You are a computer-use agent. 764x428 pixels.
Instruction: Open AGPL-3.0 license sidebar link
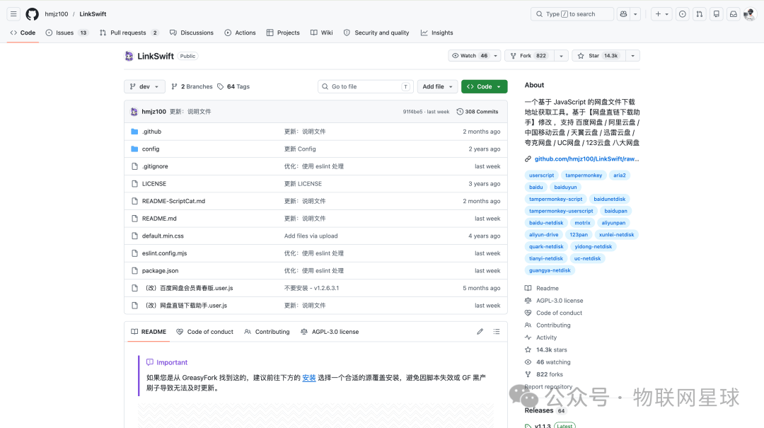(560, 301)
